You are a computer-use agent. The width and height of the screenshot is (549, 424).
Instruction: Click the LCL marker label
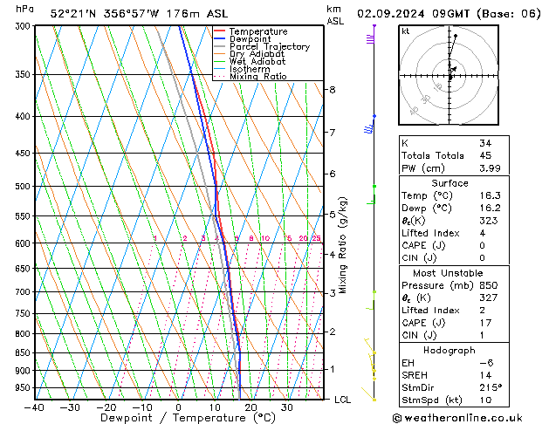344,400
